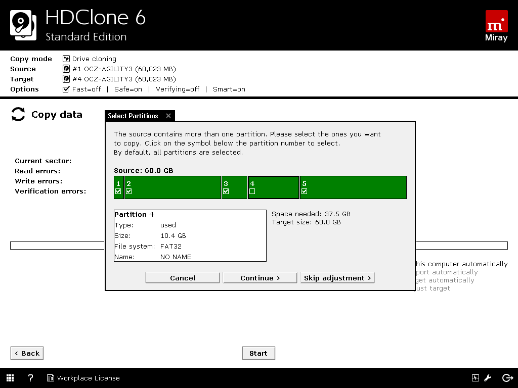Image resolution: width=518 pixels, height=388 pixels.
Task: Click 'Smart=on' option text
Action: 229,89
